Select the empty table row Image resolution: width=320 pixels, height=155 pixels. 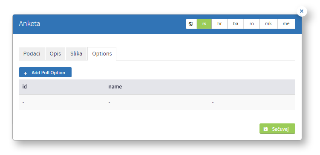click(x=157, y=102)
